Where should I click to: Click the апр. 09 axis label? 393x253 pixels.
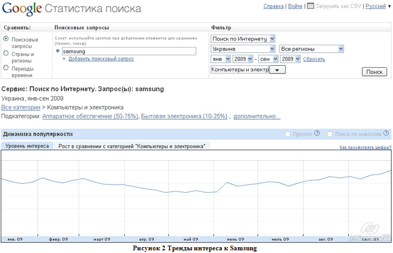click(x=147, y=239)
